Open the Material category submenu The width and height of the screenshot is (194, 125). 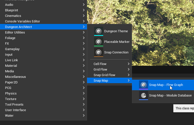43,66
